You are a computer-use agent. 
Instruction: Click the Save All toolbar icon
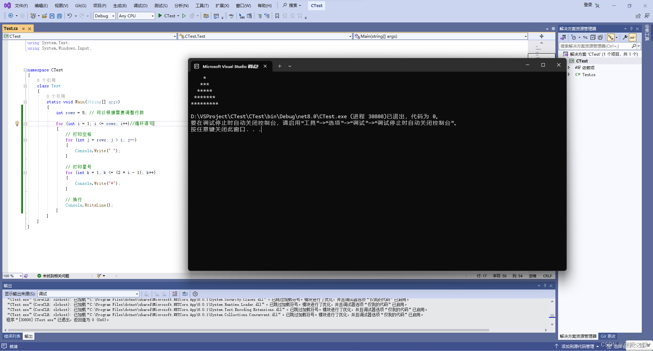point(60,16)
